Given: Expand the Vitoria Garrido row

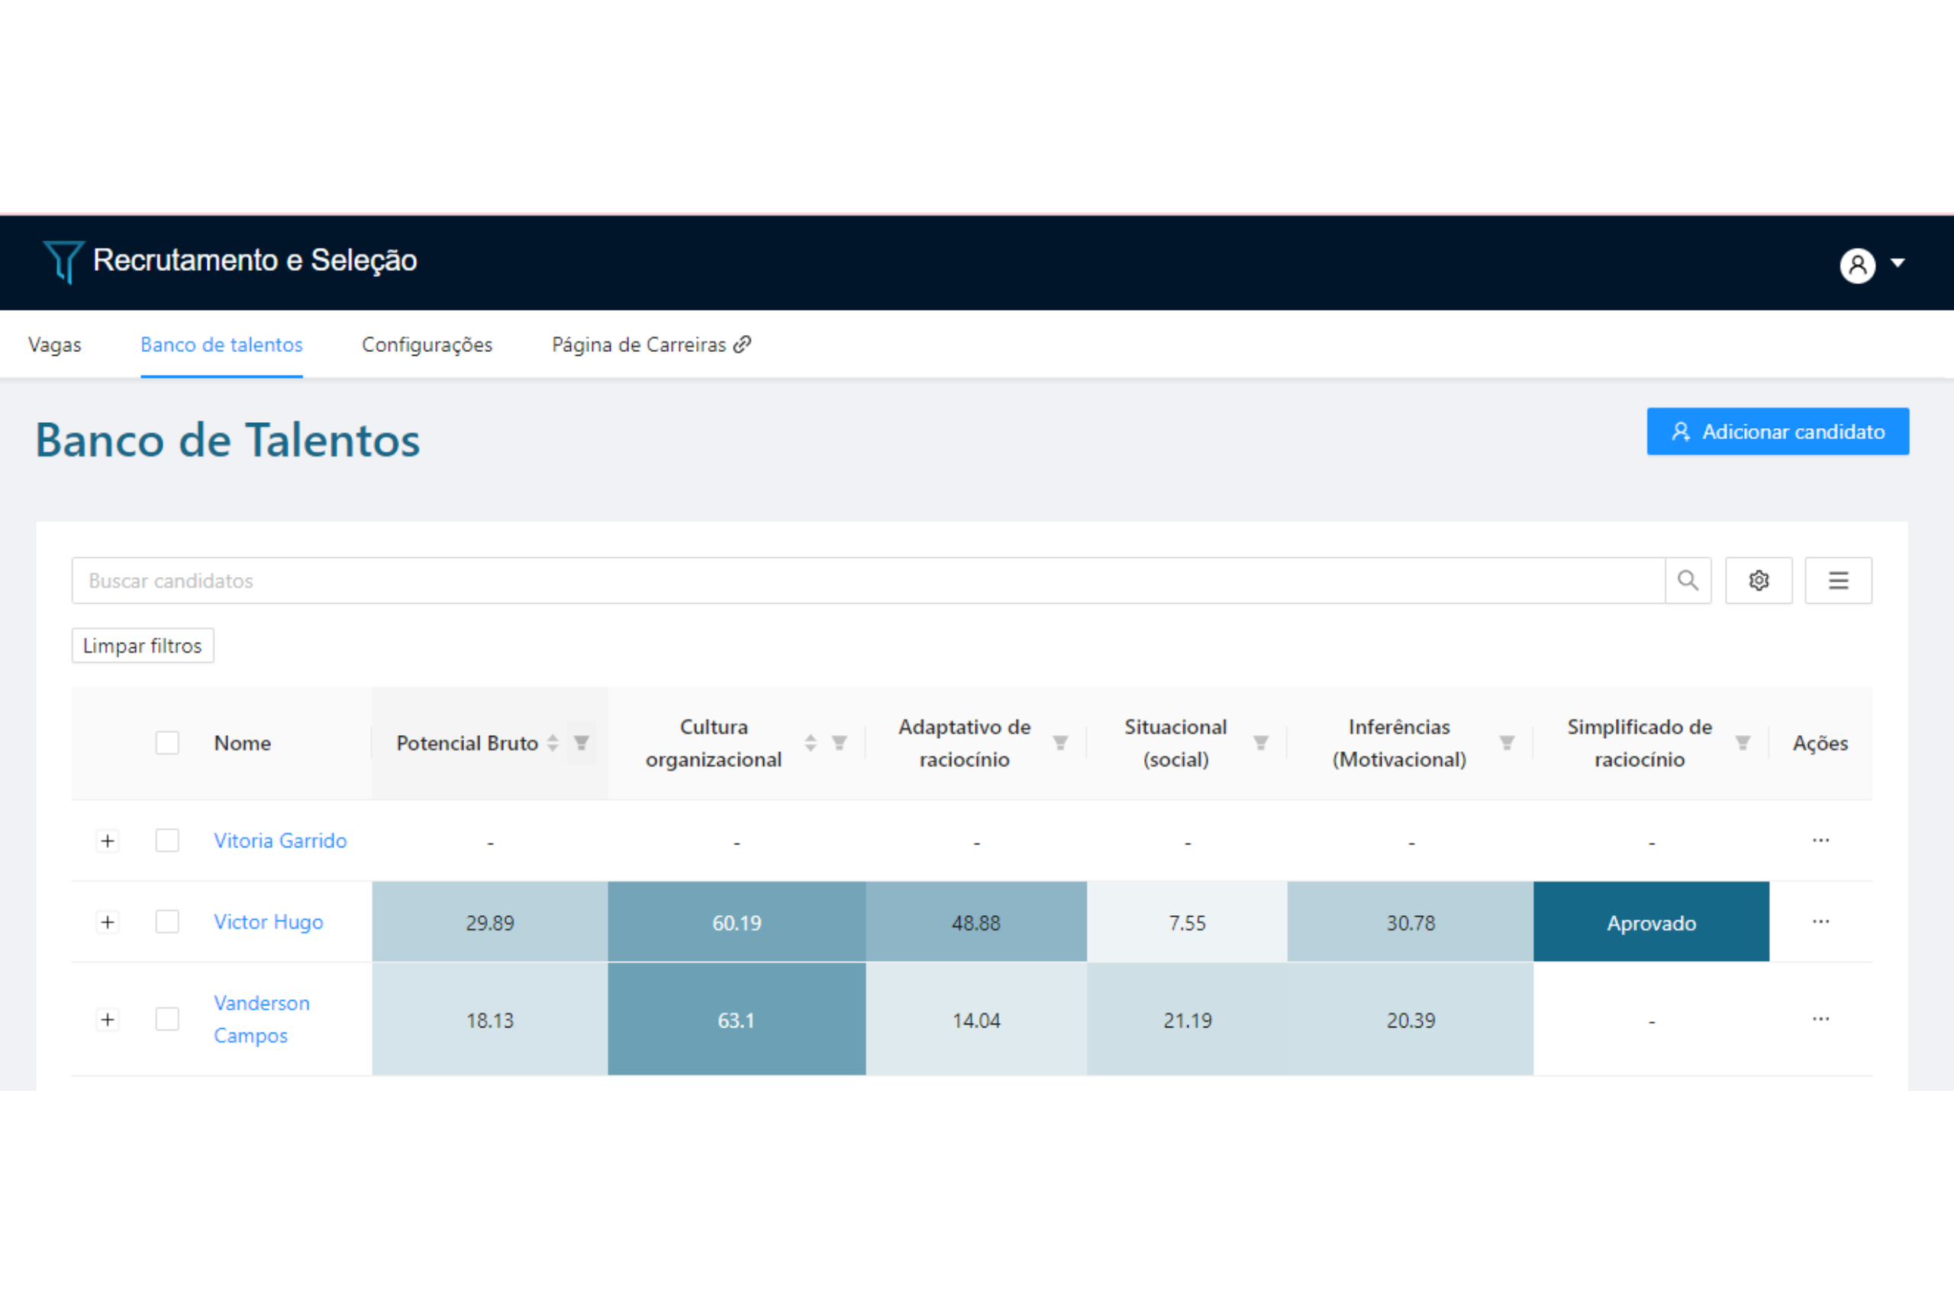Looking at the screenshot, I should 107,840.
